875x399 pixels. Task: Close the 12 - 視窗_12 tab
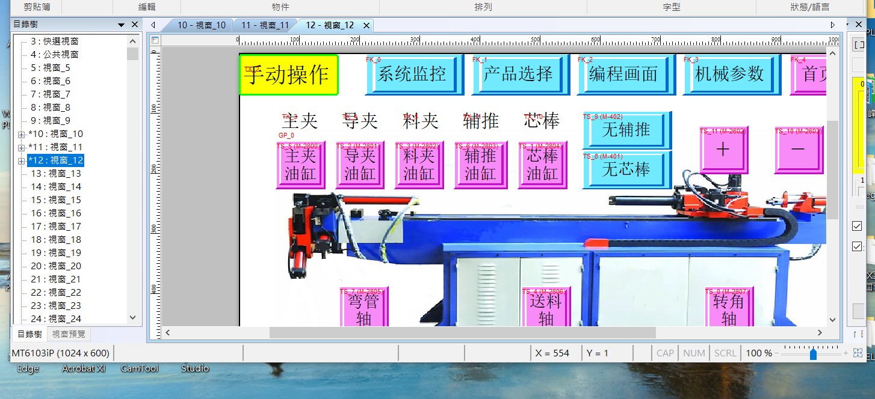click(x=365, y=25)
